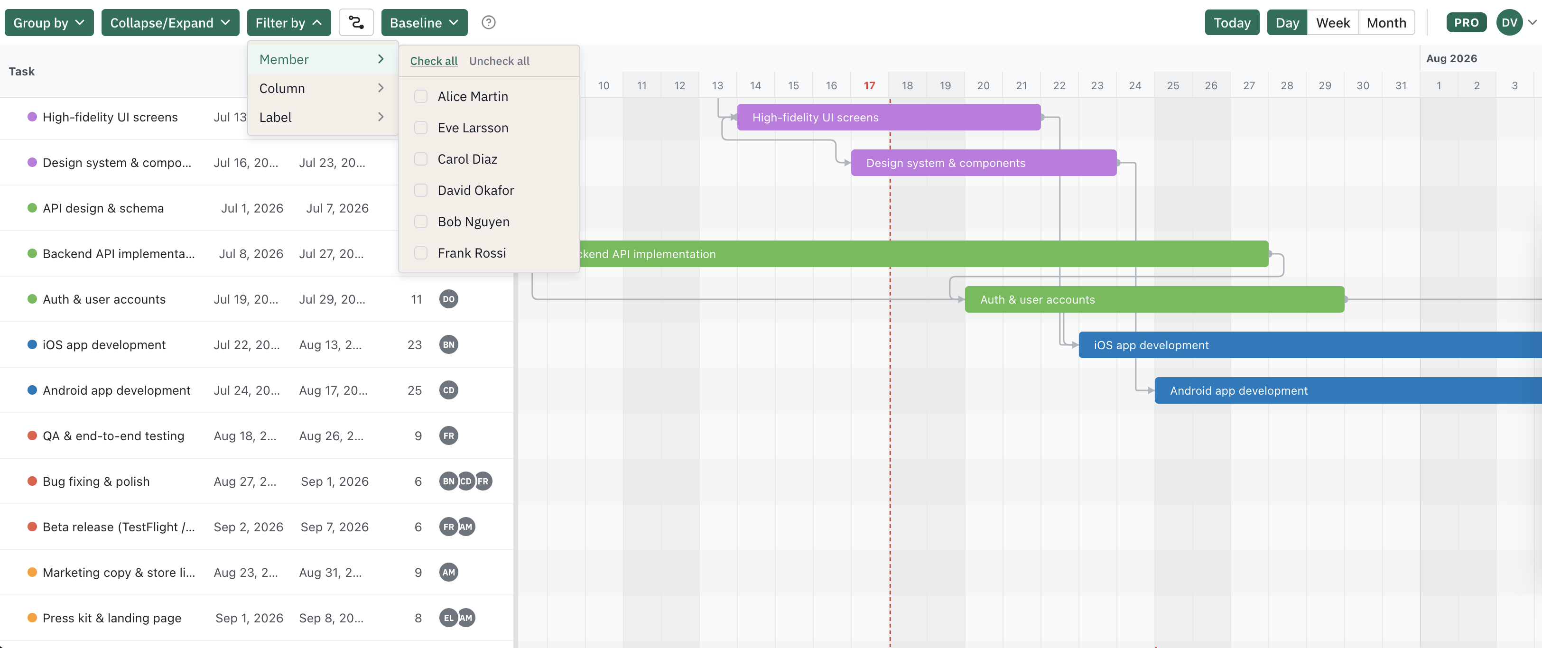Select the Backend API implementation Gantt bar
The width and height of the screenshot is (1542, 648).
(x=924, y=254)
